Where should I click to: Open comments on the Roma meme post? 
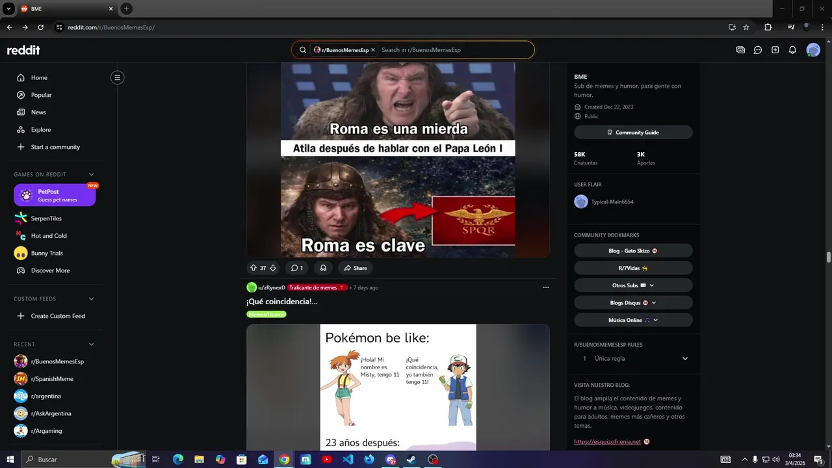[297, 268]
